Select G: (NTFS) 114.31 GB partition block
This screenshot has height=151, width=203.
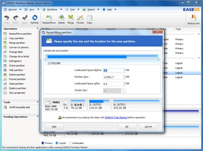pos(99,104)
